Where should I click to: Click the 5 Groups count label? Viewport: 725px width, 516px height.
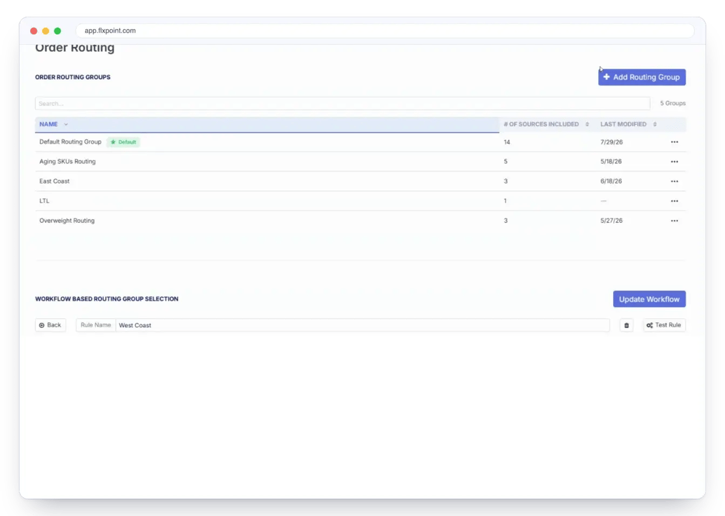click(x=672, y=103)
